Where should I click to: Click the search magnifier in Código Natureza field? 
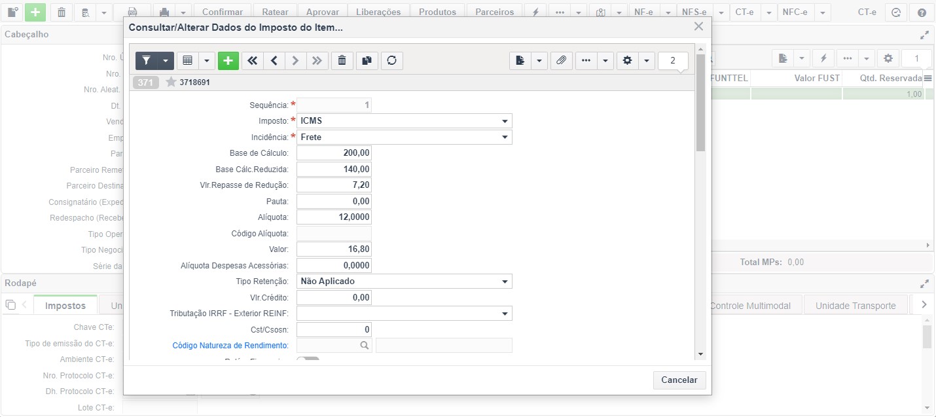click(365, 346)
